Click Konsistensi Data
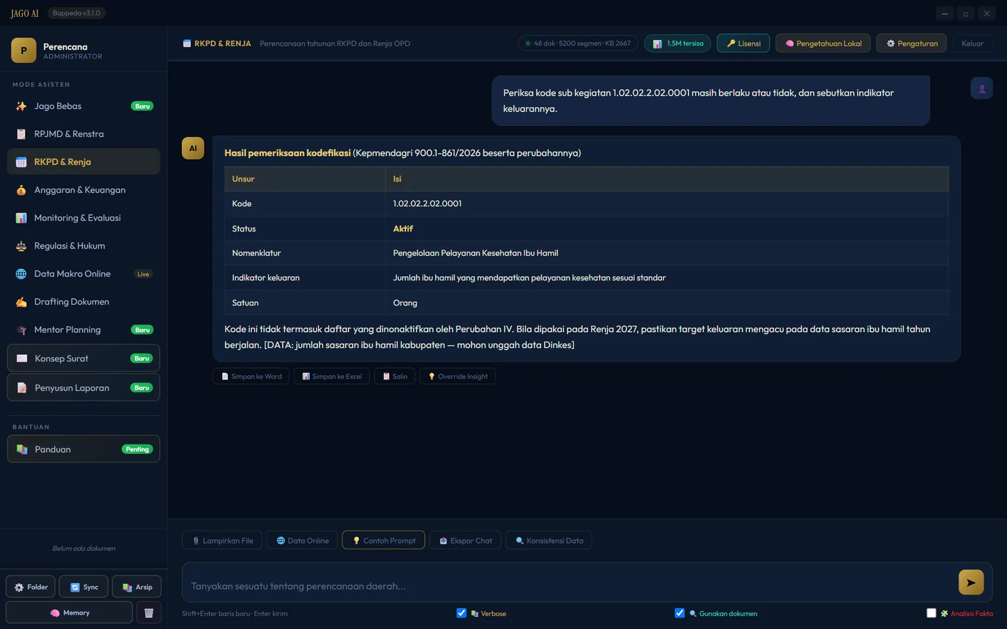1007x629 pixels. [549, 540]
